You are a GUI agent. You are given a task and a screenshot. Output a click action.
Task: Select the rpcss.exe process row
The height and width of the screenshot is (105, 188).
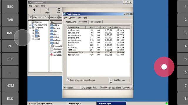click(x=96, y=47)
